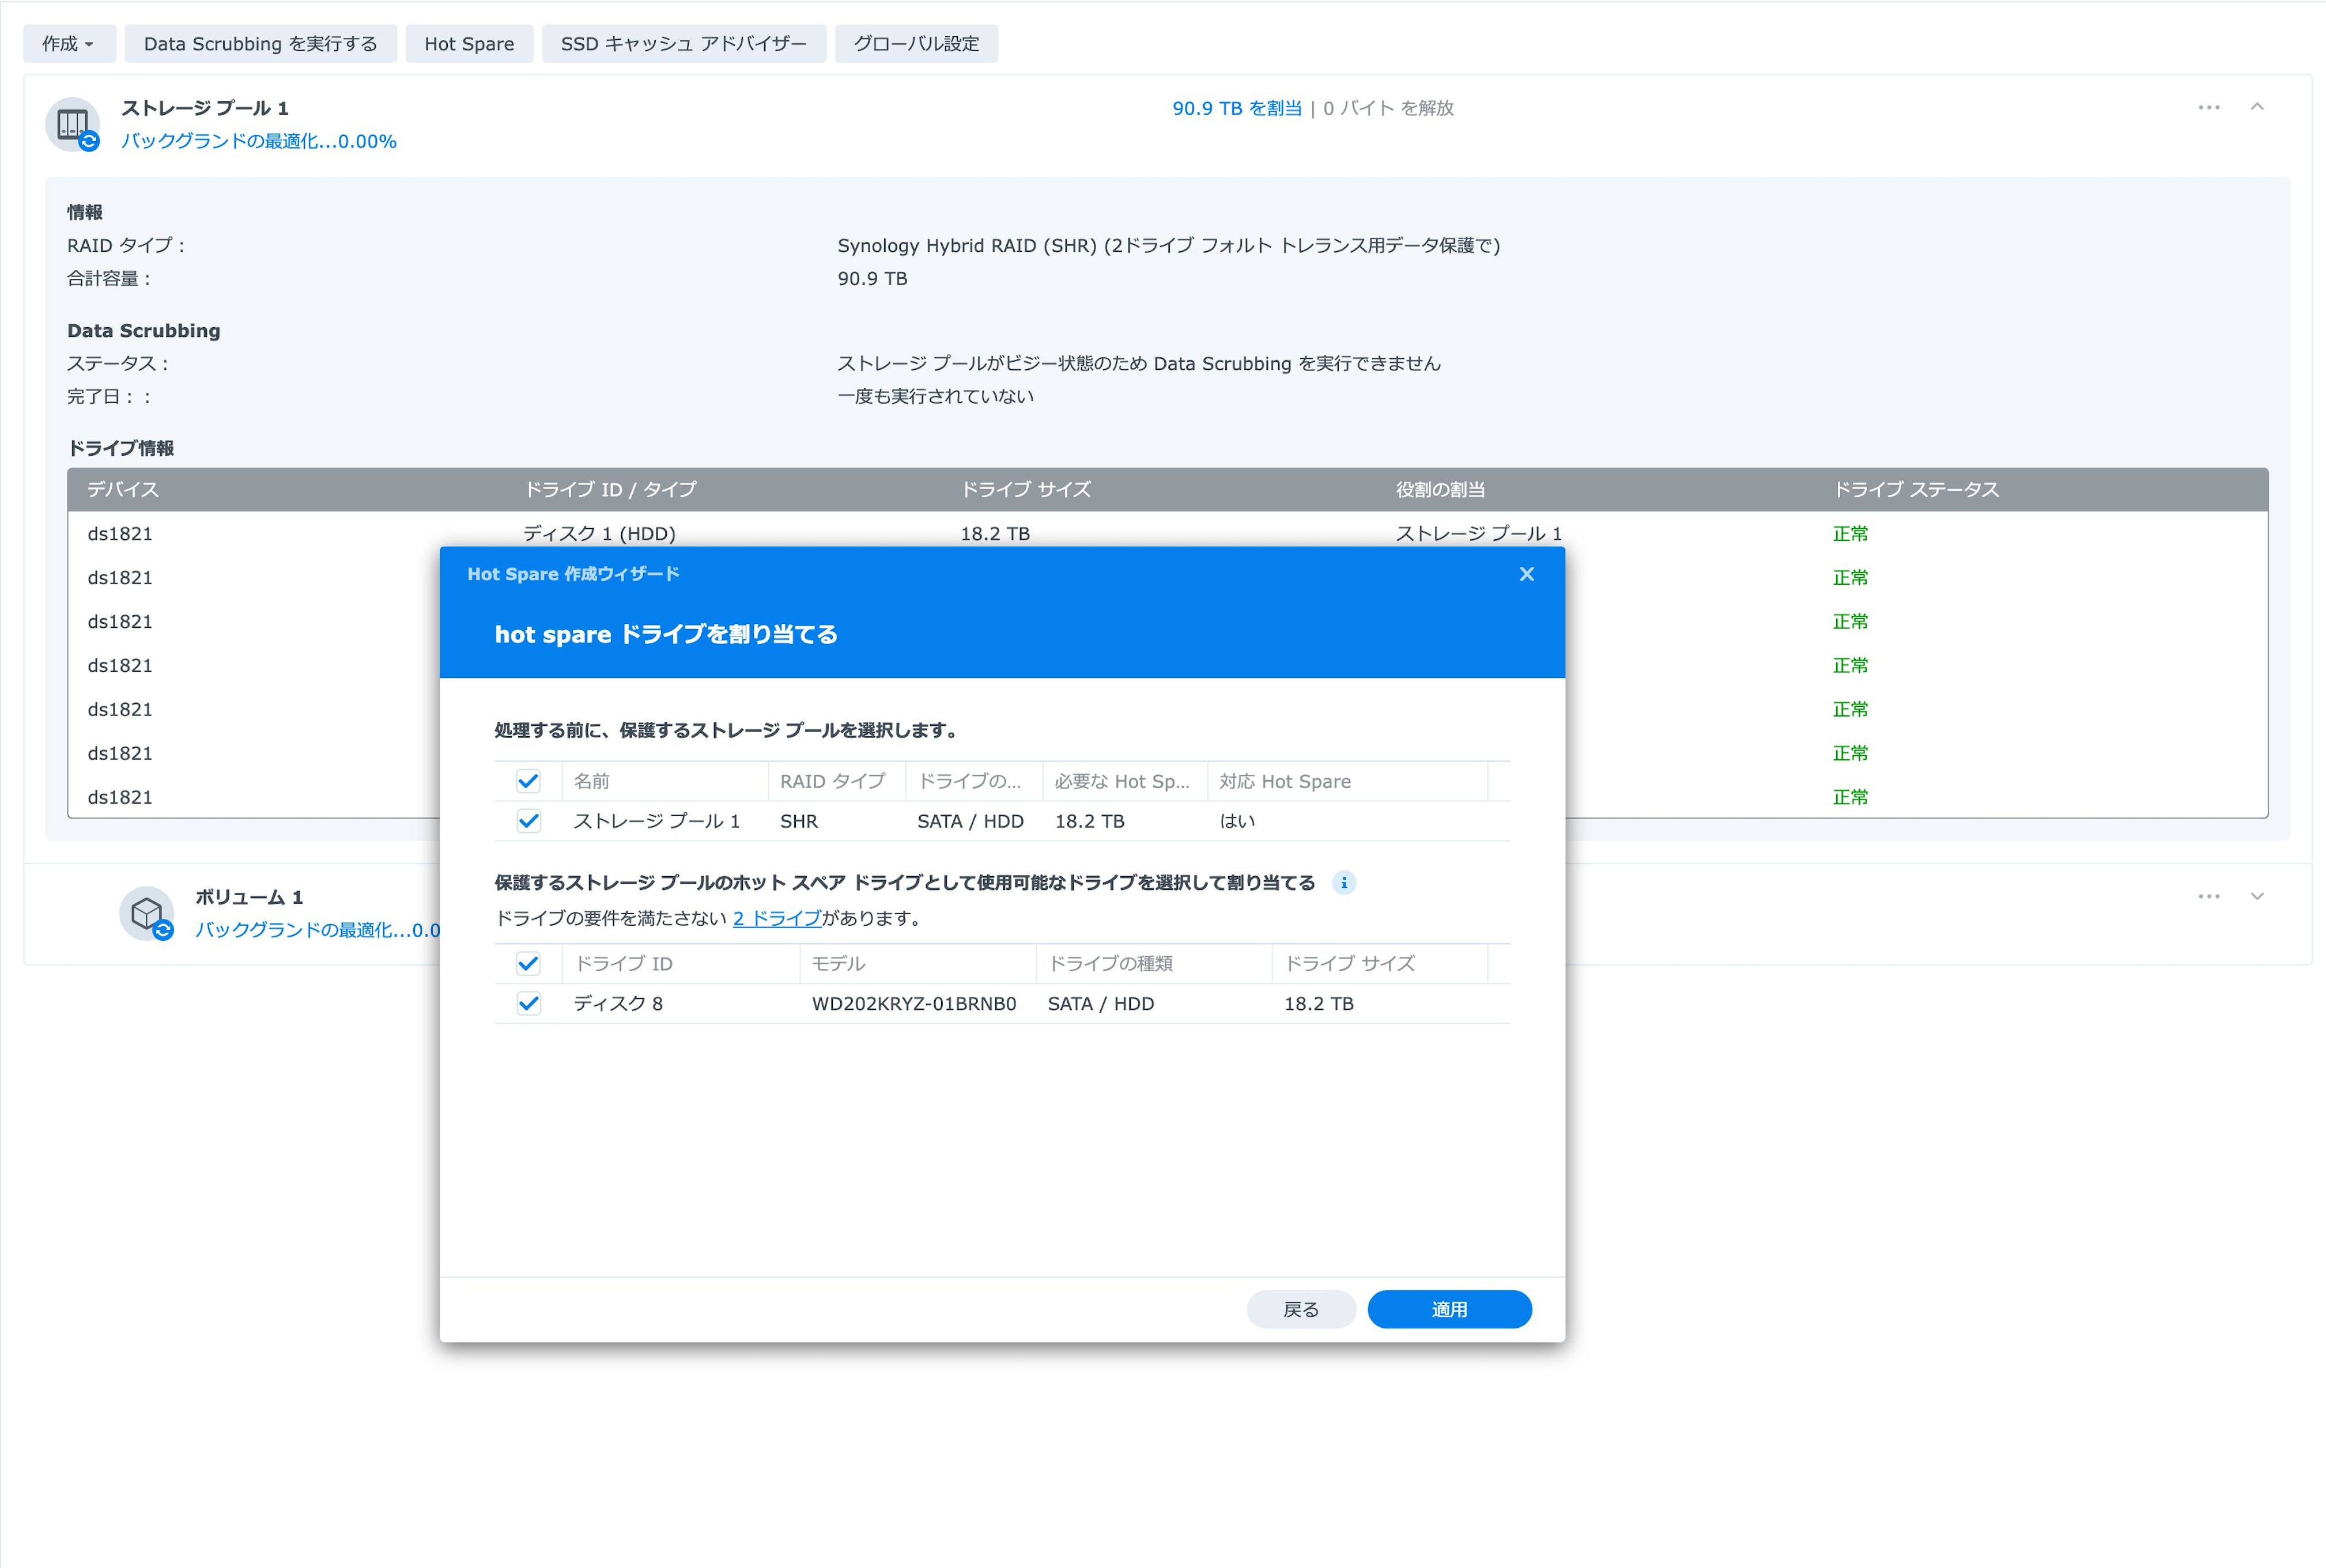This screenshot has height=1568, width=2326.
Task: Click グローバル設定 in the toolbar
Action: [915, 44]
